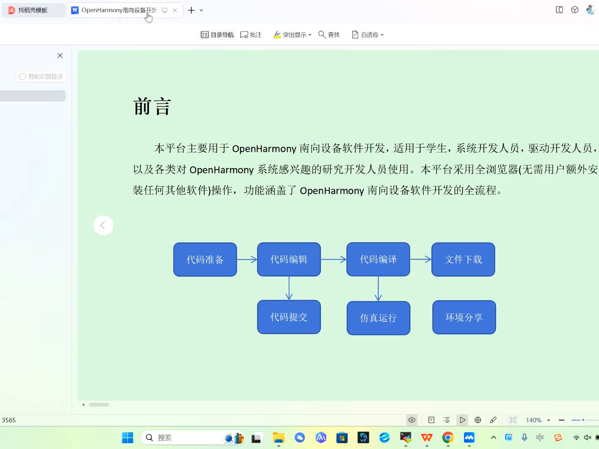Insert a 批注 comment
Screen dimensions: 599x449
251,35
